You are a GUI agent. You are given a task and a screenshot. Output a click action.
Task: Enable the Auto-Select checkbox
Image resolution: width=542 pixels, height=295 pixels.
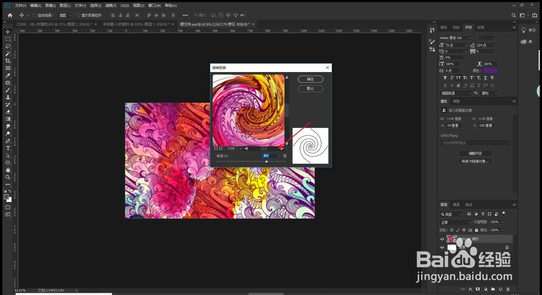[35, 15]
